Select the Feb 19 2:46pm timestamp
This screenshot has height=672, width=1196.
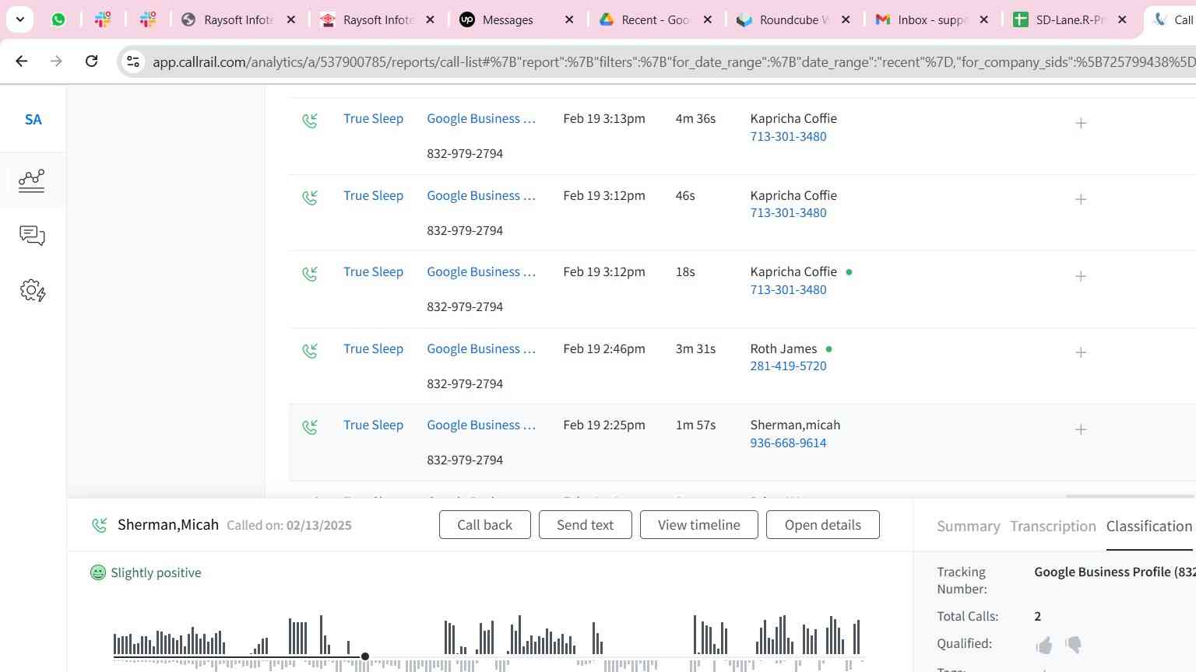click(604, 349)
